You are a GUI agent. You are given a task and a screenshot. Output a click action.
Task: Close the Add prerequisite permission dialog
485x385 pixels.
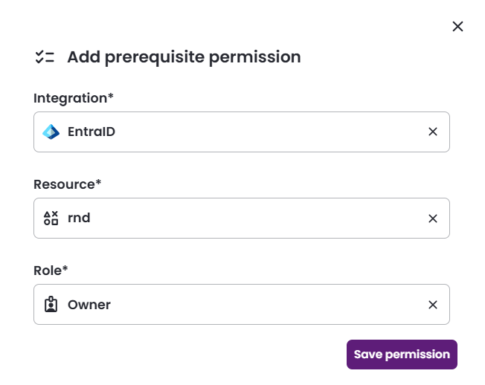pyautogui.click(x=457, y=27)
